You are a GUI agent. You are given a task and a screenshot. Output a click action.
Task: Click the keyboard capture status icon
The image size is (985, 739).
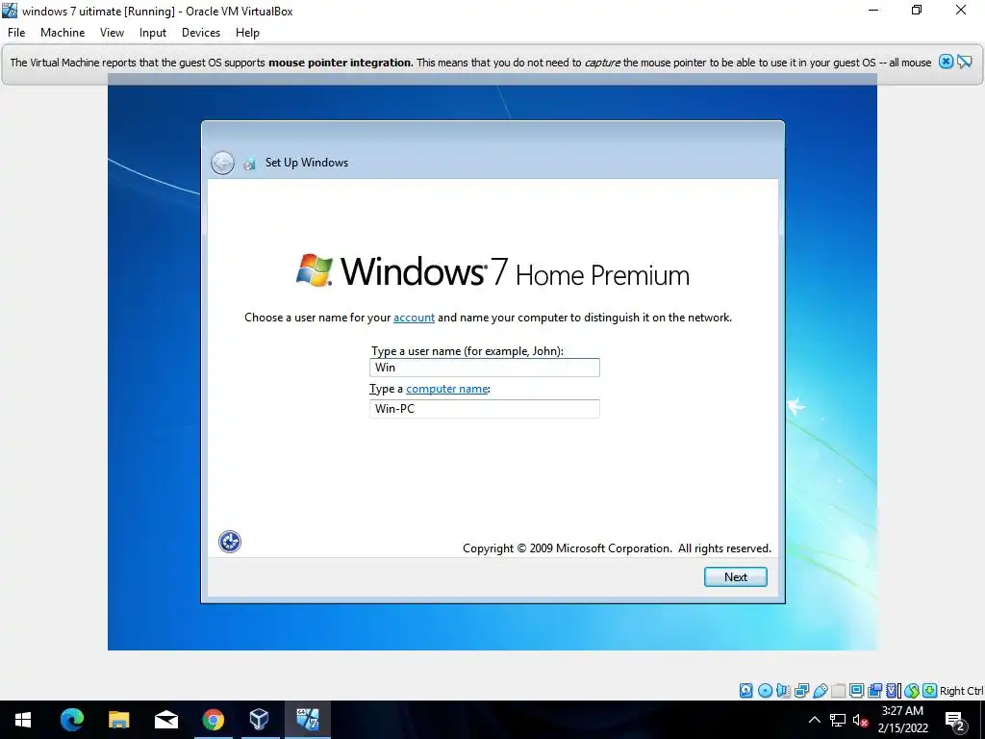click(x=930, y=691)
